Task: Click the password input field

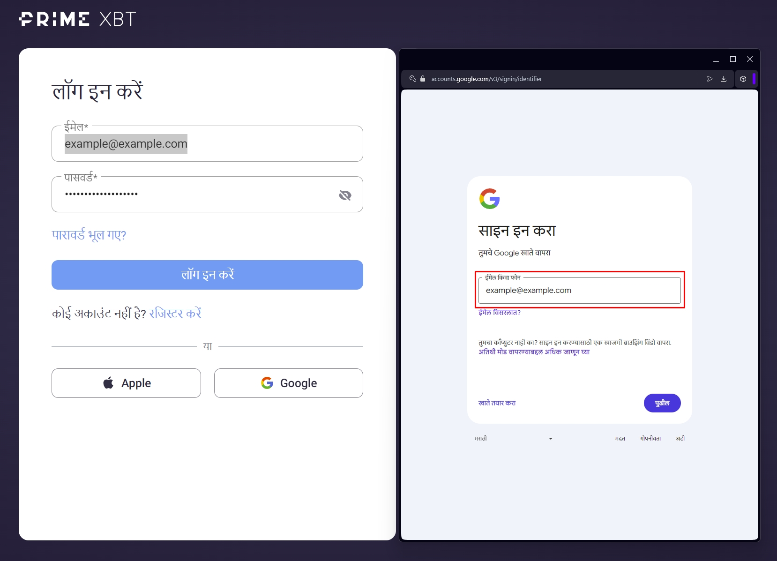Action: click(207, 194)
